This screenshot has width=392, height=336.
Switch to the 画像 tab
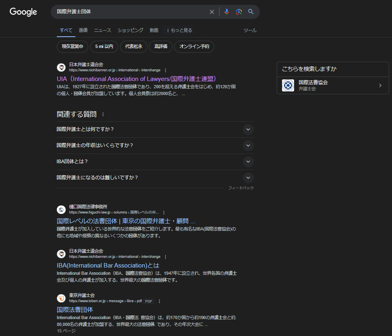83,30
